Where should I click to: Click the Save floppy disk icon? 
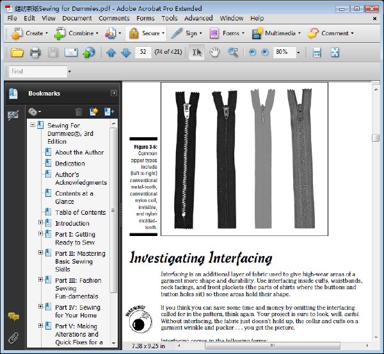point(53,53)
